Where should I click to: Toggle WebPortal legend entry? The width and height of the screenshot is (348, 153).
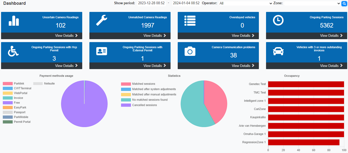(15, 93)
